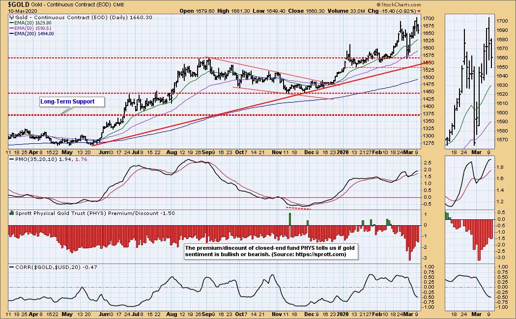Viewport: 516px width, 319px height.
Task: Click the 'Gold - Continuous Contract (EOD) CME' header
Action: pos(78,4)
